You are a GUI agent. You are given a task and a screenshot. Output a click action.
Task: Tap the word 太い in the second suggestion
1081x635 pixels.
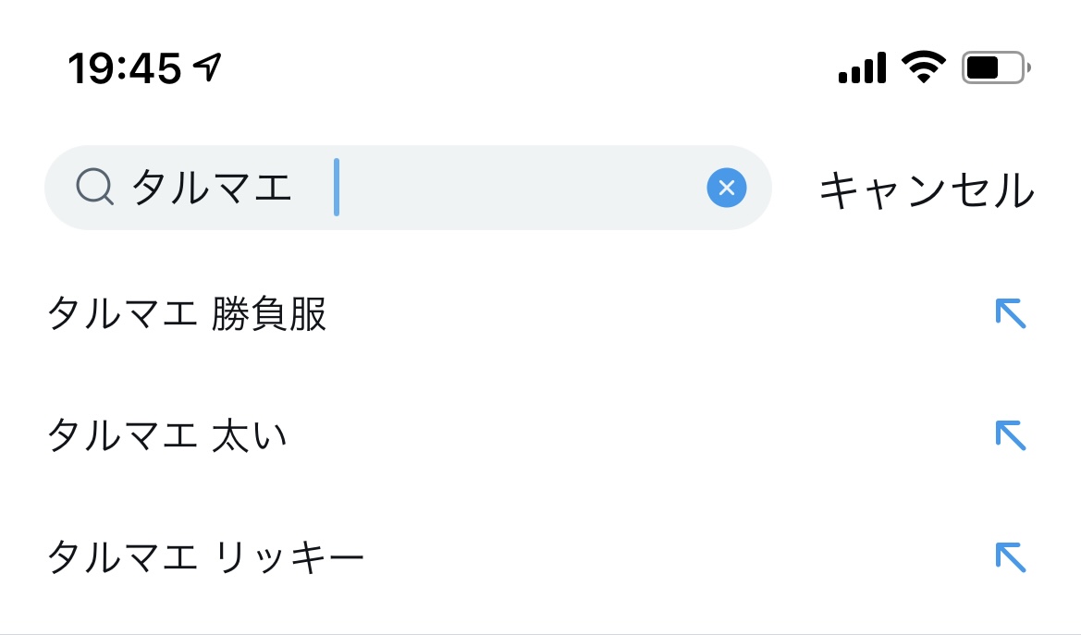click(x=250, y=435)
